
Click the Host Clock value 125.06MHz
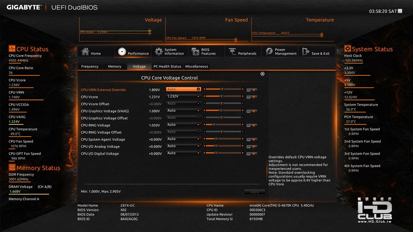354,60
